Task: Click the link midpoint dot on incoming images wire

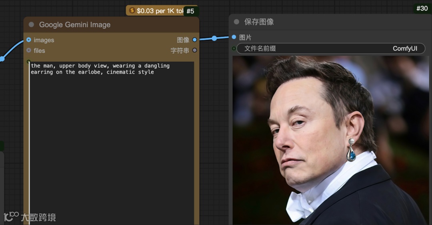Action: 2,59
